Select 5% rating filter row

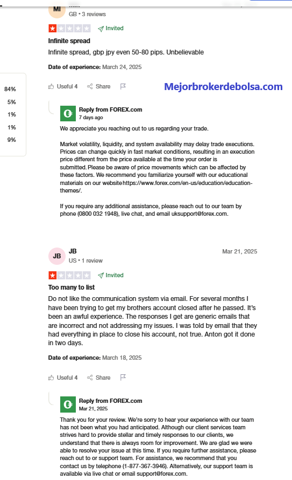pos(12,102)
